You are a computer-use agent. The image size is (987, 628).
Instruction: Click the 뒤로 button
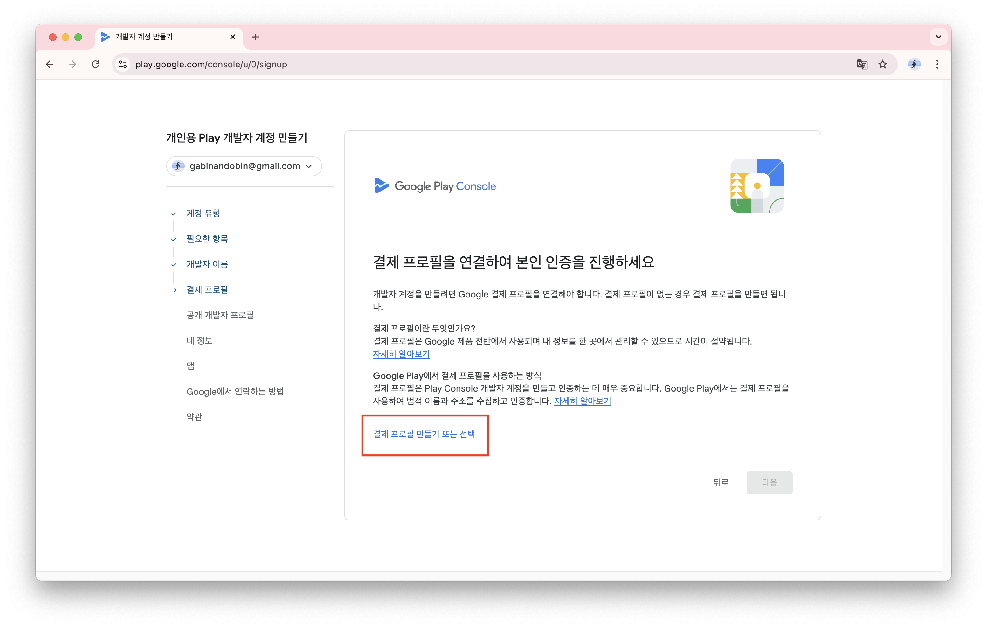pyautogui.click(x=721, y=482)
